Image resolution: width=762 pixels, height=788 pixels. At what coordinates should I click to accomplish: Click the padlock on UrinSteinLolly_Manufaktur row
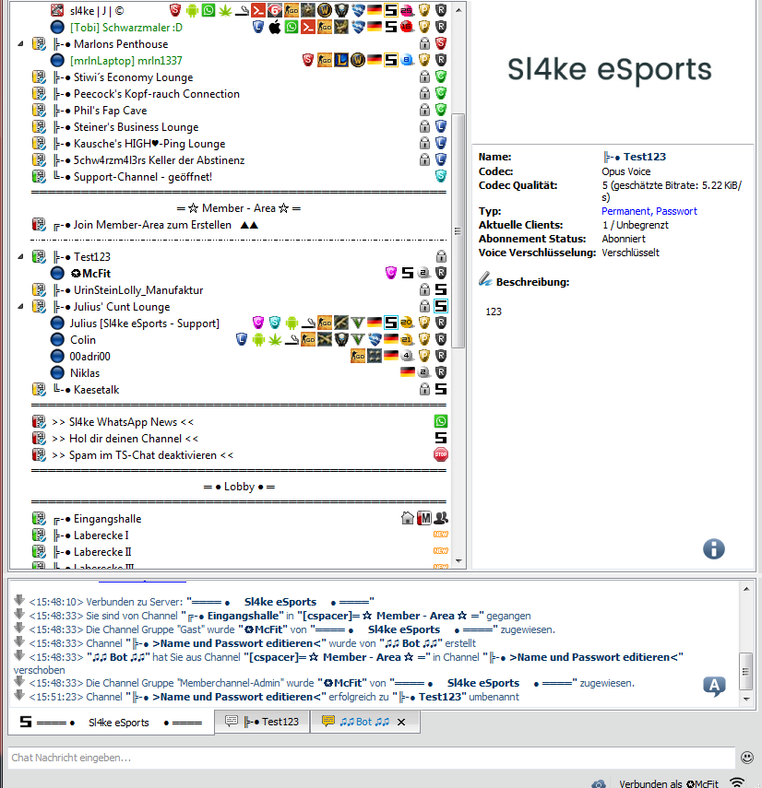click(424, 289)
